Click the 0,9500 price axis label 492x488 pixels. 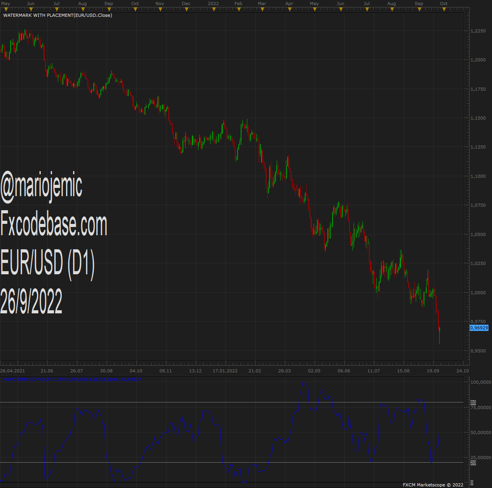pyautogui.click(x=478, y=351)
